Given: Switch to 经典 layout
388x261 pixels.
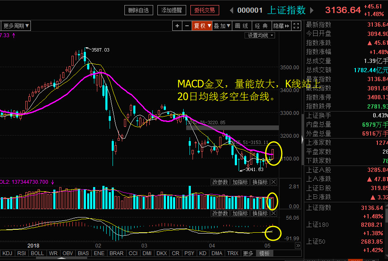Looking at the screenshot, I should [x=261, y=26].
